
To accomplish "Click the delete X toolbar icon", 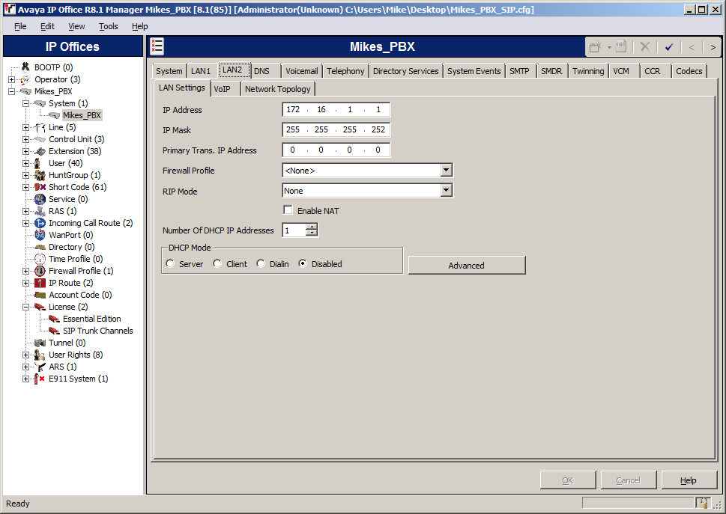I will click(x=645, y=46).
